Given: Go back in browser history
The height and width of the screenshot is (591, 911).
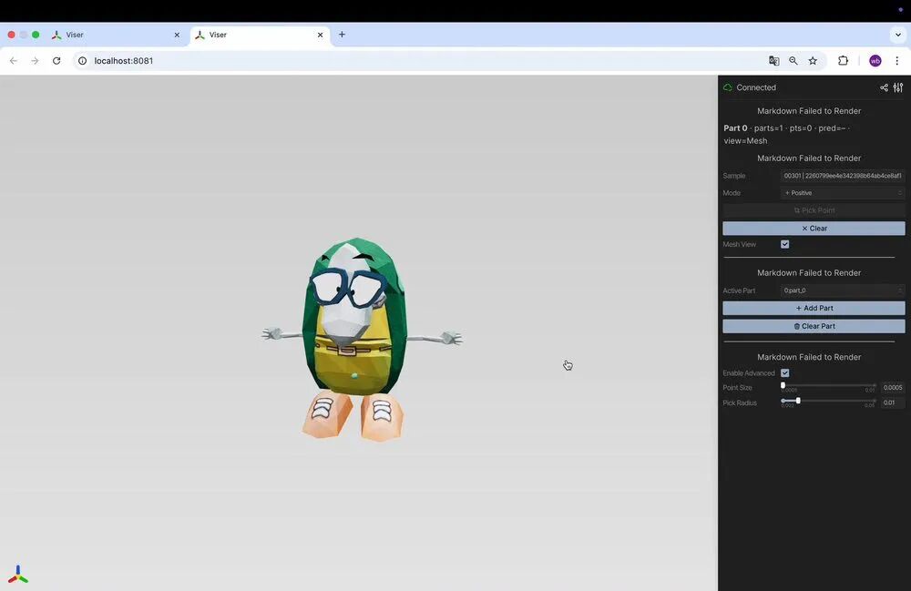Looking at the screenshot, I should [14, 60].
